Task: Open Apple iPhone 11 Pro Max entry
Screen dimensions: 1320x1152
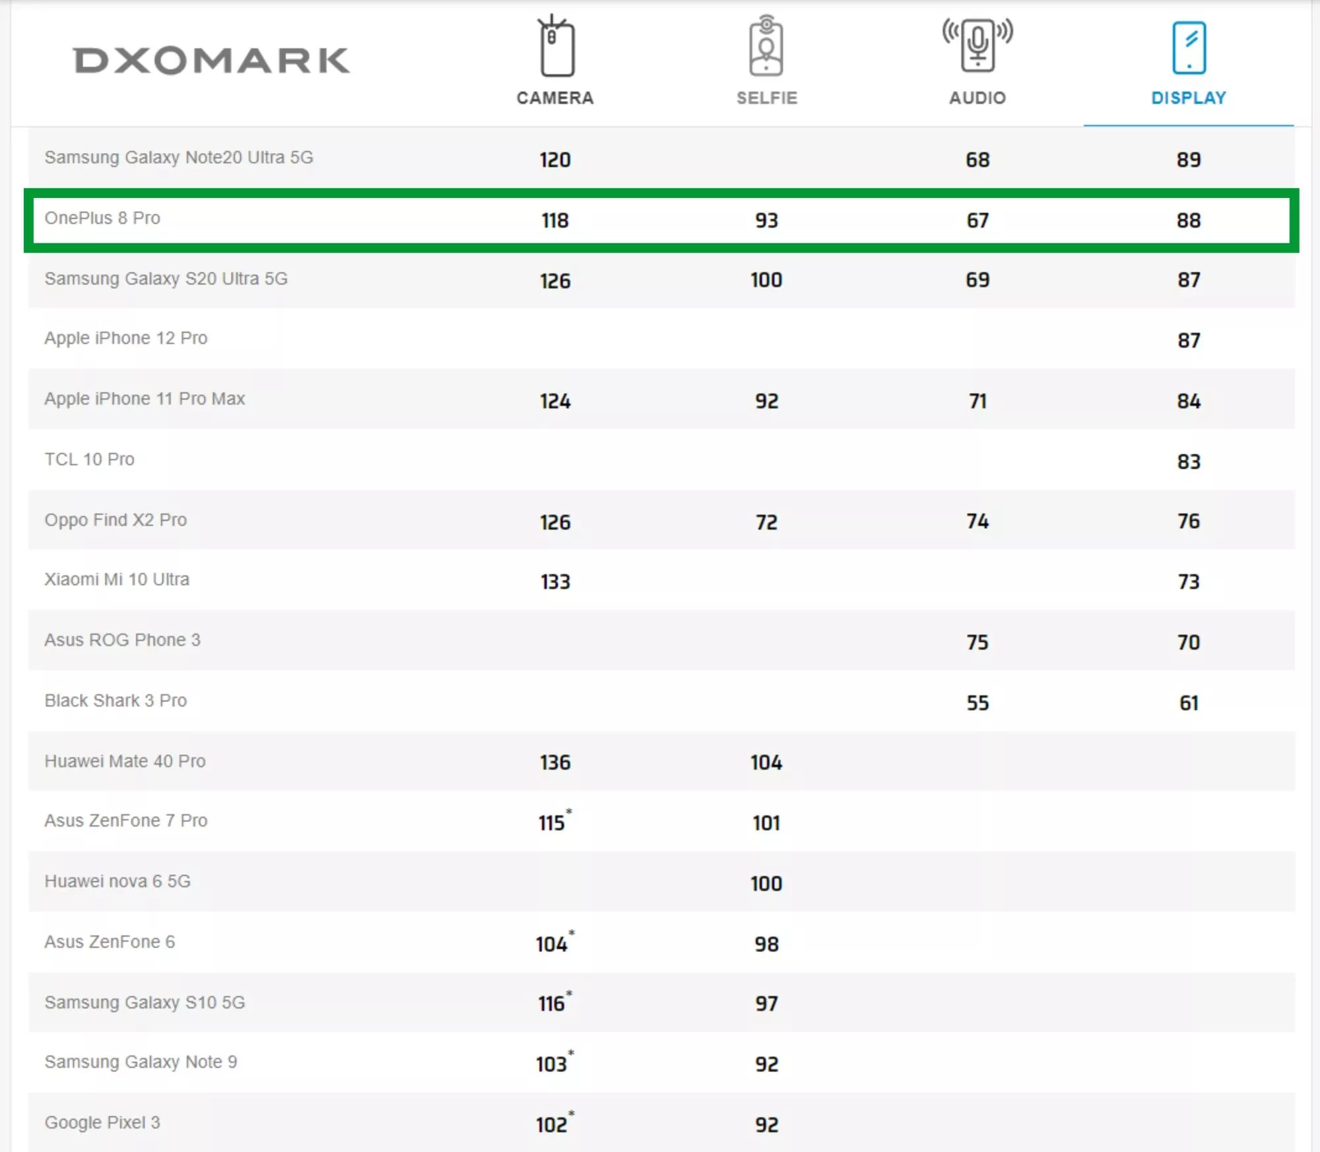Action: (145, 399)
